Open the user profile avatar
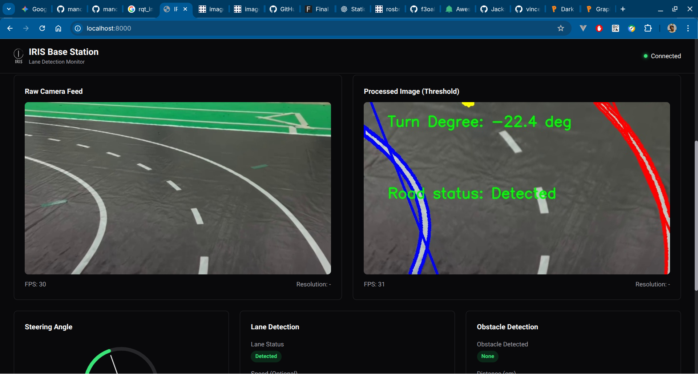 pos(672,28)
